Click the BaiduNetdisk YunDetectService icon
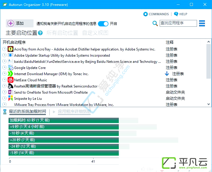212x172 pixels. [10, 61]
